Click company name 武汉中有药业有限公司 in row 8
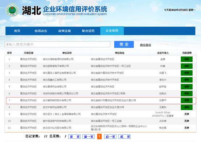This screenshot has height=142, width=201. 55,107
